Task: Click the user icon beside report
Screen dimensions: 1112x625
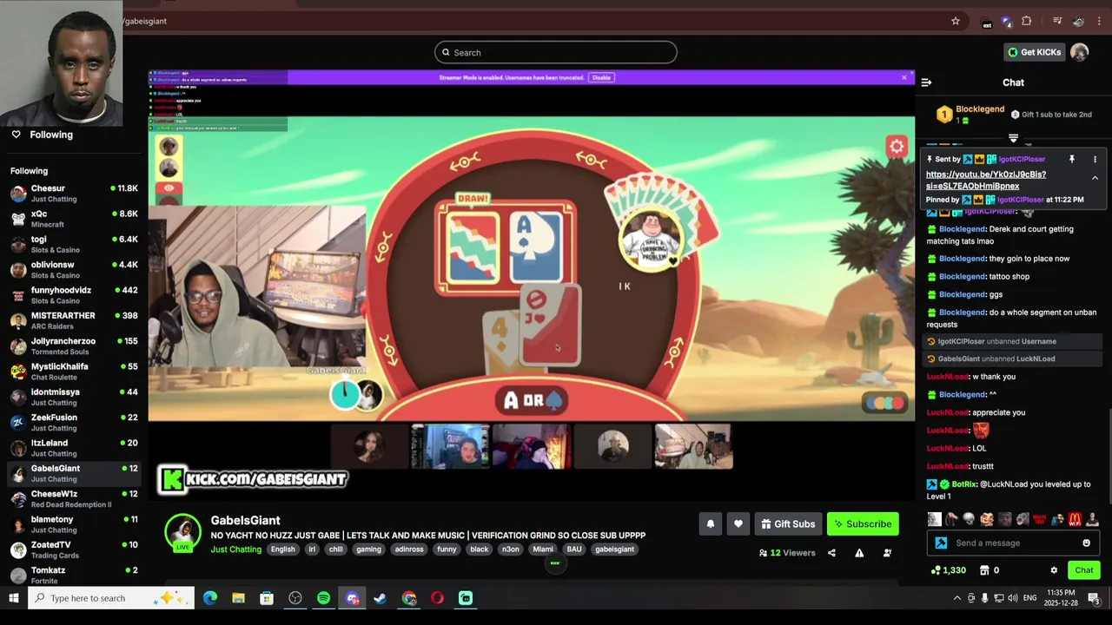Action: pyautogui.click(x=887, y=553)
